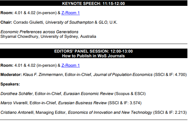Click the Eurasian Economic Review journal name
Screen dimensions: 188x123
pyautogui.click(x=88, y=93)
